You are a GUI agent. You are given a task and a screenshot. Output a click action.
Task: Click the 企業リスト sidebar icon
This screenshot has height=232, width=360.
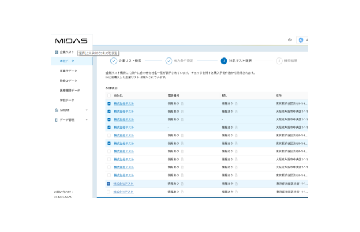click(56, 52)
